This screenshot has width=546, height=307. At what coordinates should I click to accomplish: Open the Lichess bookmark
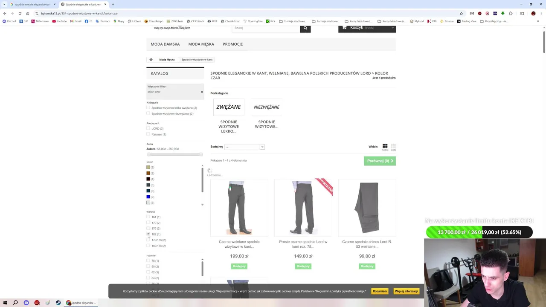coord(134,21)
